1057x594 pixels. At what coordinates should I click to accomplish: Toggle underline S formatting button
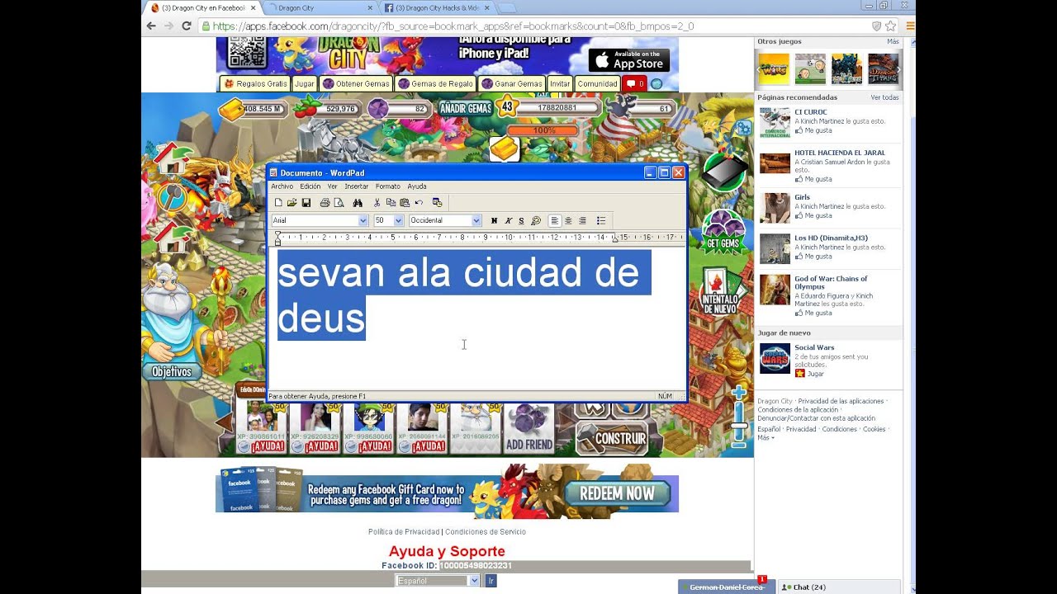[521, 220]
